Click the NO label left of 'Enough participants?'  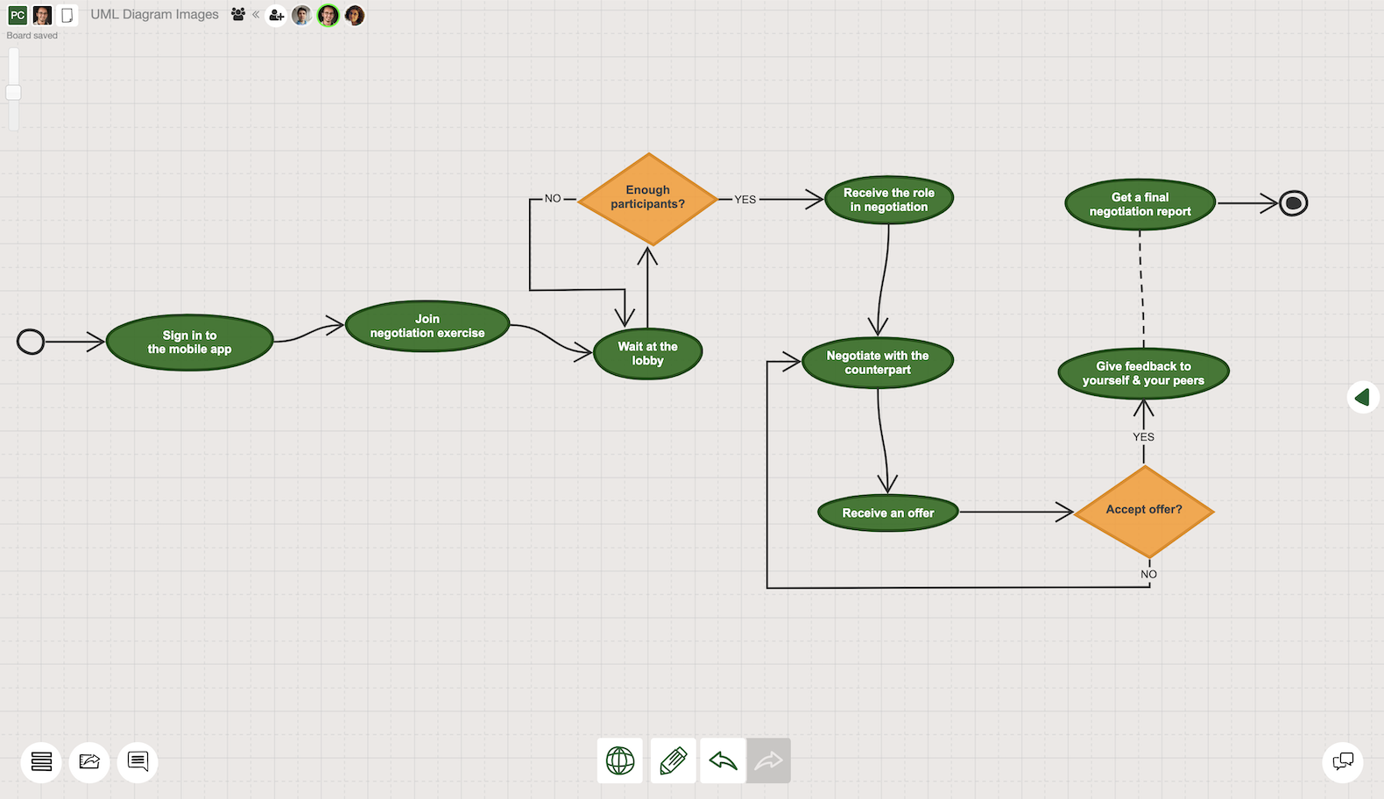point(553,199)
